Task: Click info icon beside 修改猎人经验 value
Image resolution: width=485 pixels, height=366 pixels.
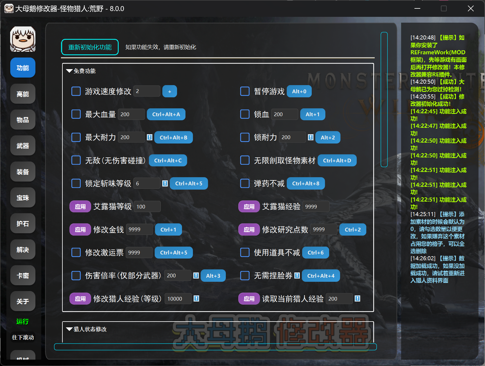Action: pyautogui.click(x=196, y=299)
